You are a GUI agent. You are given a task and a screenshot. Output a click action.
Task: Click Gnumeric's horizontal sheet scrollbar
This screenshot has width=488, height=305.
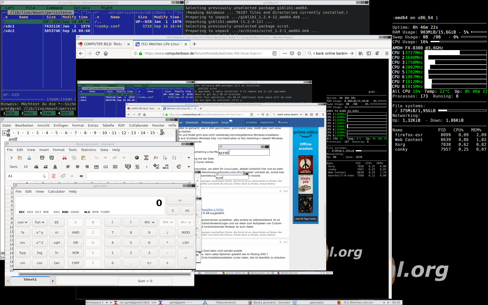[x=105, y=274]
